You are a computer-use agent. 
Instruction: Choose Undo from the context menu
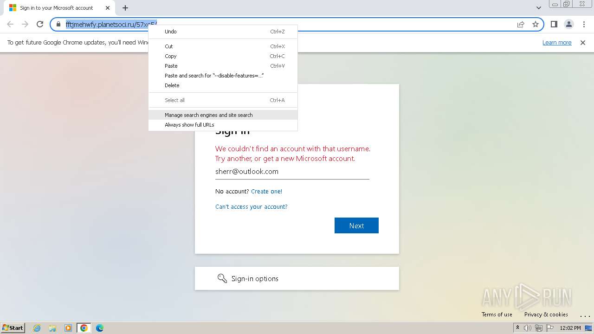pos(223,32)
